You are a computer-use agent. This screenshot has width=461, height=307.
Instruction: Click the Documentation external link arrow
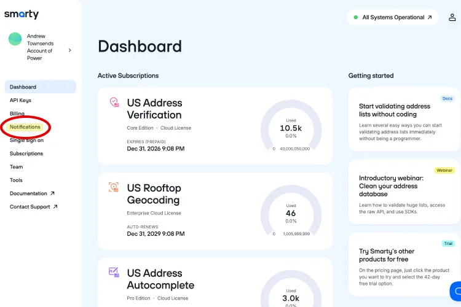pos(52,193)
